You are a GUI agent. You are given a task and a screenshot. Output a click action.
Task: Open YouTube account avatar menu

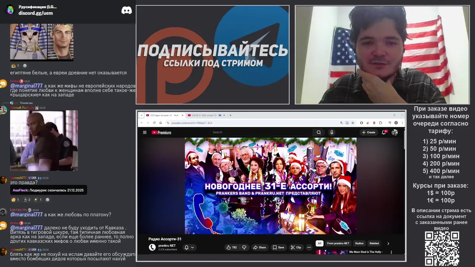click(395, 132)
